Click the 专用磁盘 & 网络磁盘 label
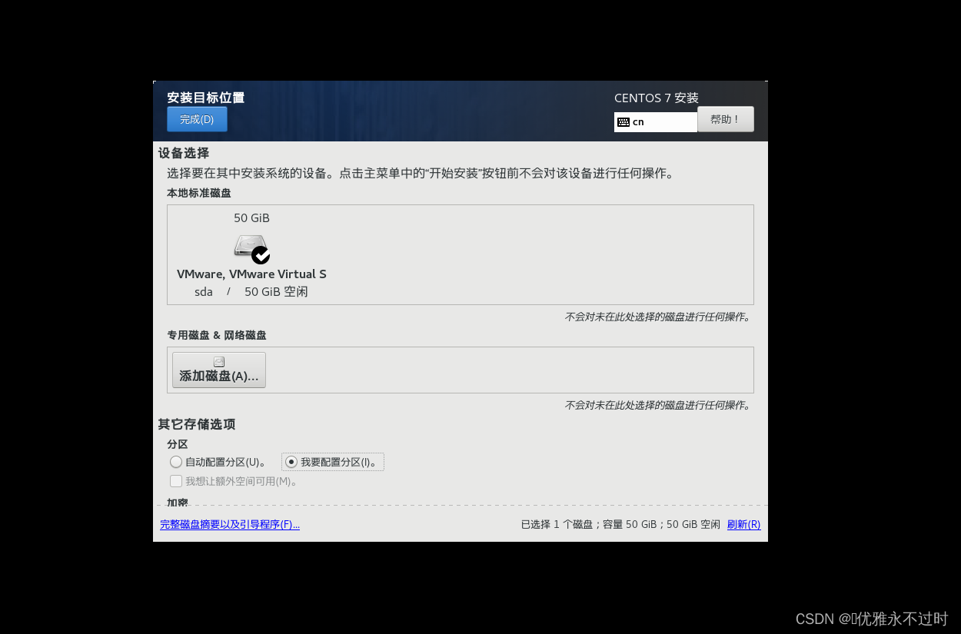961x634 pixels. pyautogui.click(x=217, y=335)
